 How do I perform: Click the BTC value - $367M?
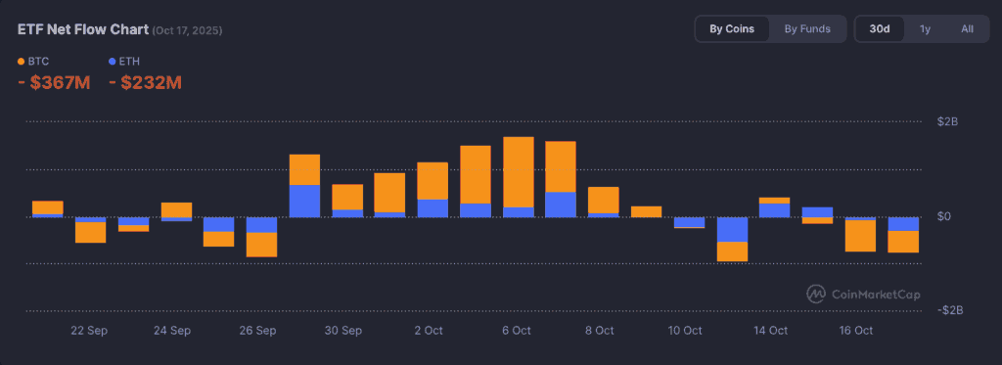click(x=55, y=82)
